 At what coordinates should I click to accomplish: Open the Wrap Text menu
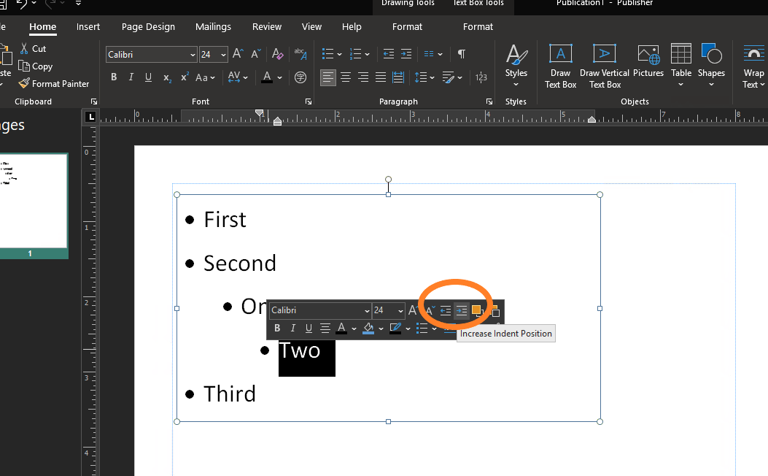pos(753,66)
